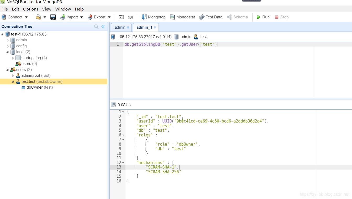Click the save floppy disk icon
The image size is (352, 199).
[53, 17]
